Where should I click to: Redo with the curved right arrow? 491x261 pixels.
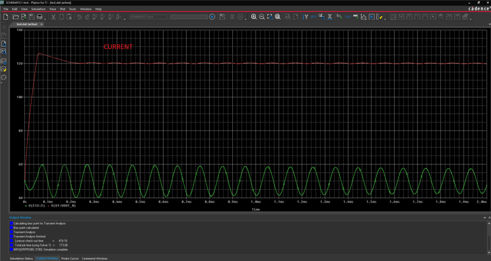[87, 17]
